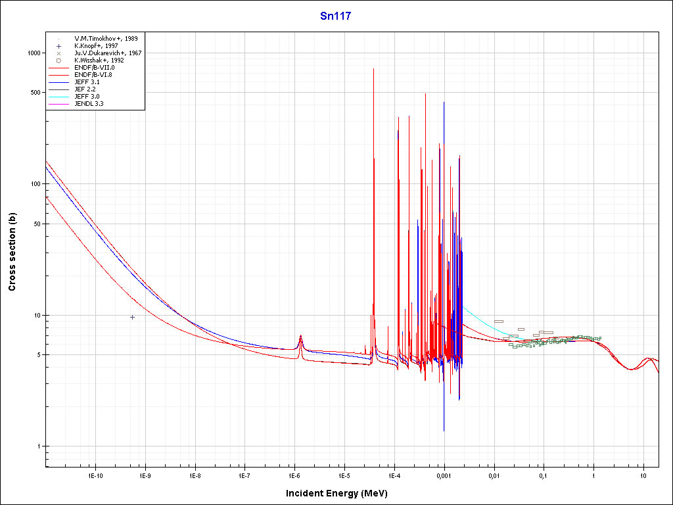Click the plus marker beside K.Knopf+, 1997
The height and width of the screenshot is (505, 673).
click(58, 46)
